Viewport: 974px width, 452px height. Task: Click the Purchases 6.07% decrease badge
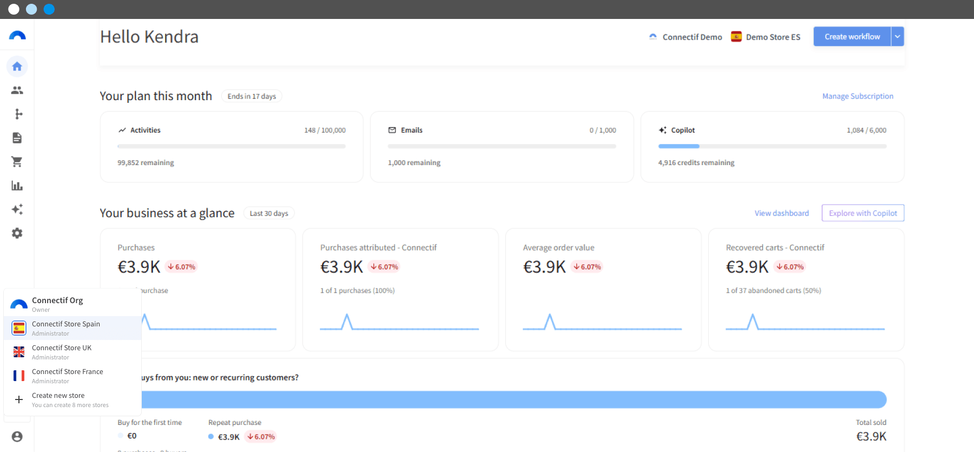[181, 267]
